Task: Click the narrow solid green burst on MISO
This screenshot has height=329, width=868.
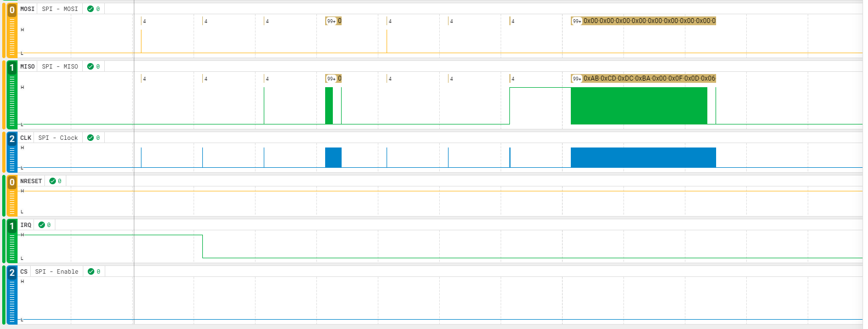Action: 329,106
